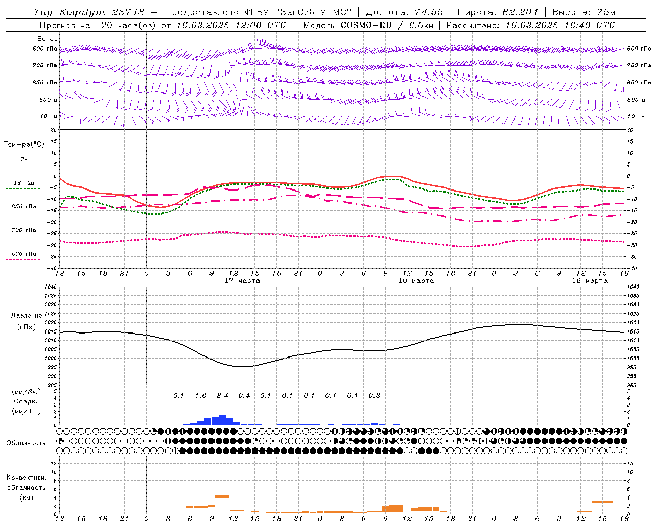This screenshot has height=523, width=654.
Task: Click the orange convective bar on 19 марта
Action: coord(602,502)
